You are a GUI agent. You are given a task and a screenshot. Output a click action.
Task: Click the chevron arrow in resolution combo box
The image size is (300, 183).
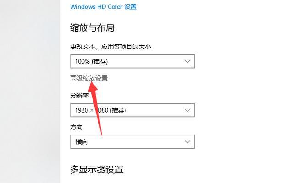pyautogui.click(x=187, y=110)
